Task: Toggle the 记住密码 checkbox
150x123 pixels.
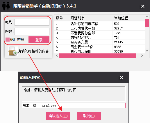Action: (8, 40)
